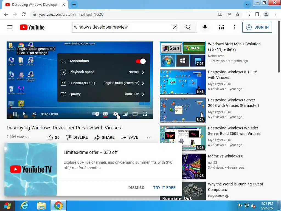281x211 pixels.
Task: Open Windows Start button
Action: (x=7, y=206)
